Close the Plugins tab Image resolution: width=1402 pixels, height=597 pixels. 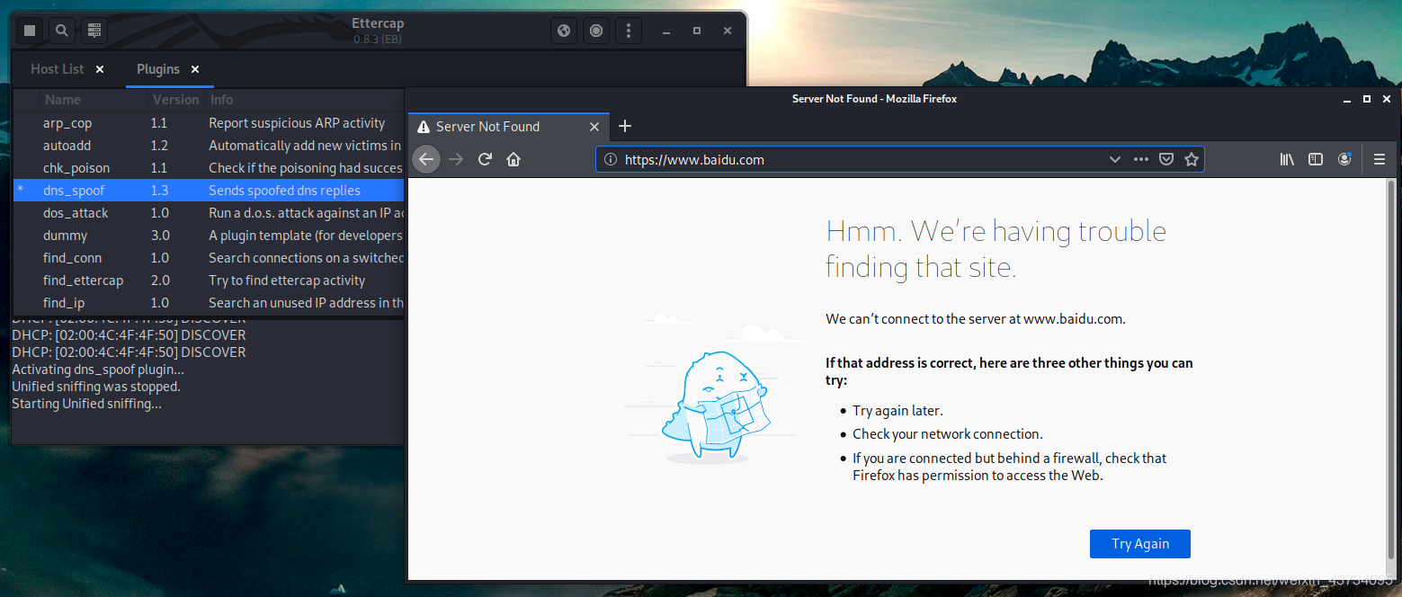[x=195, y=69]
